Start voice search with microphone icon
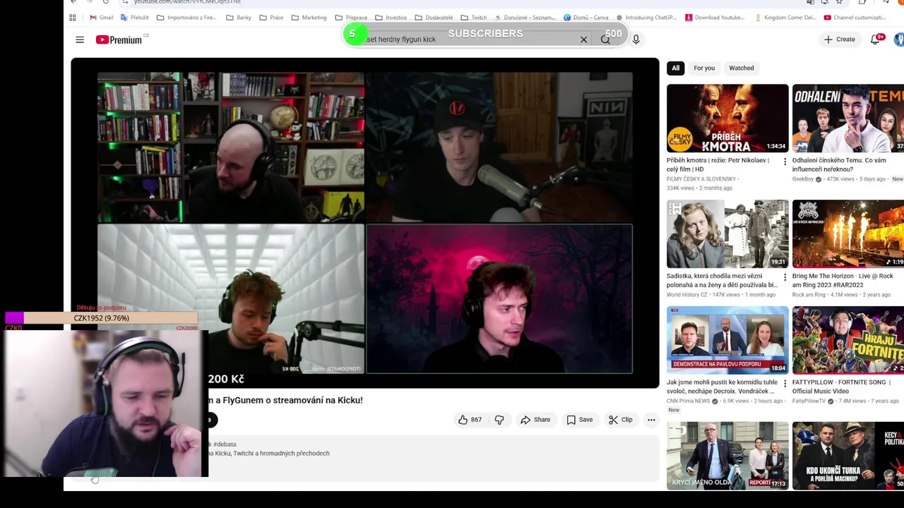The height and width of the screenshot is (508, 904). [636, 40]
